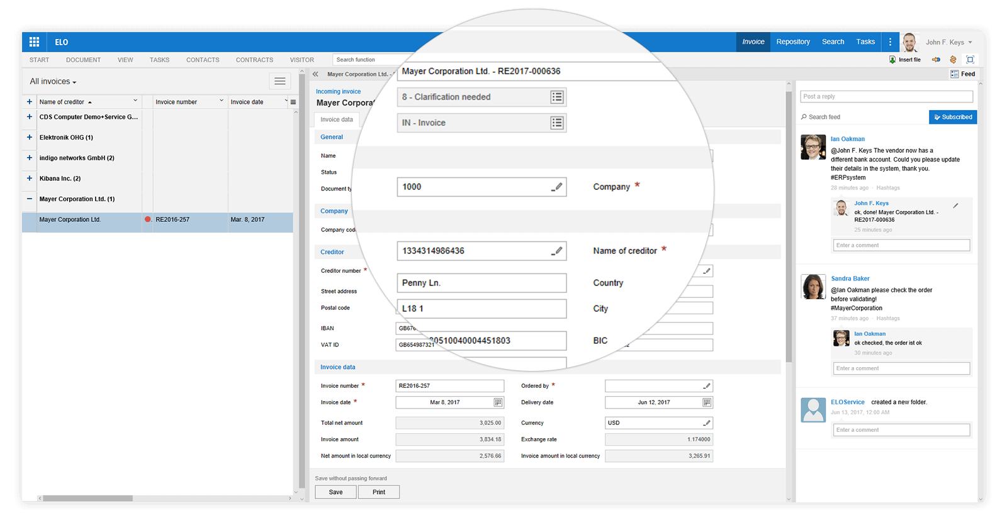Screen dimensions: 1007x523
Task: Edit John F. Keys comment with pencil icon
Action: click(955, 206)
